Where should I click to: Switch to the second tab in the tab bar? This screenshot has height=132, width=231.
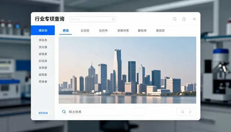[x=85, y=30]
